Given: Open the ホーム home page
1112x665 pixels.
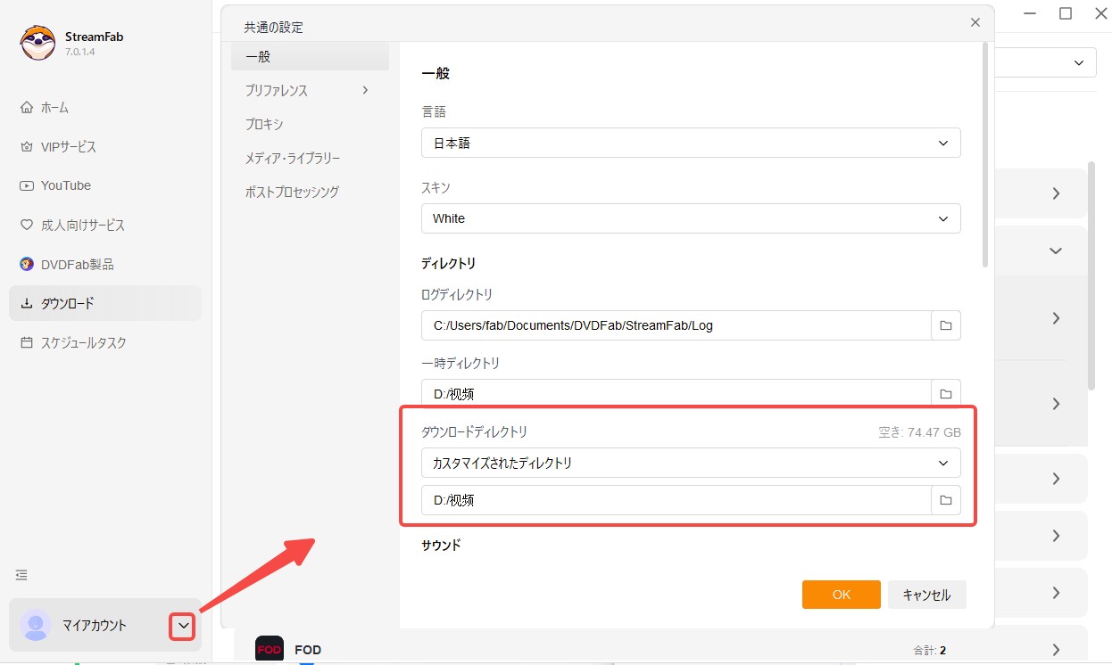Looking at the screenshot, I should click(x=54, y=108).
